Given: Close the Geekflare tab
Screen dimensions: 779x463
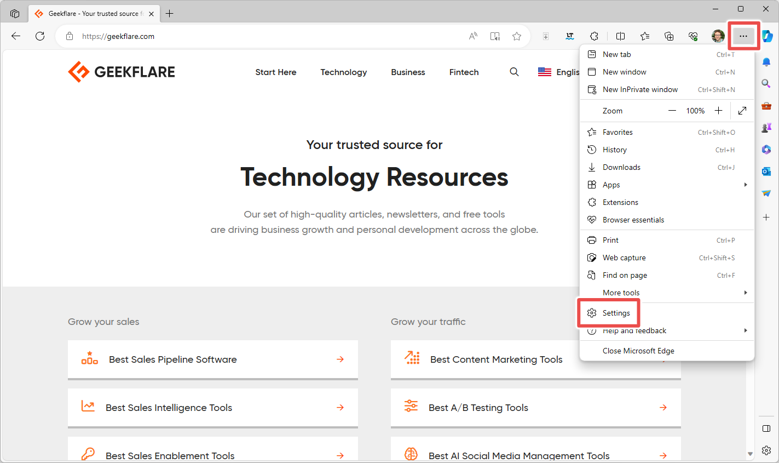Looking at the screenshot, I should pyautogui.click(x=151, y=14).
